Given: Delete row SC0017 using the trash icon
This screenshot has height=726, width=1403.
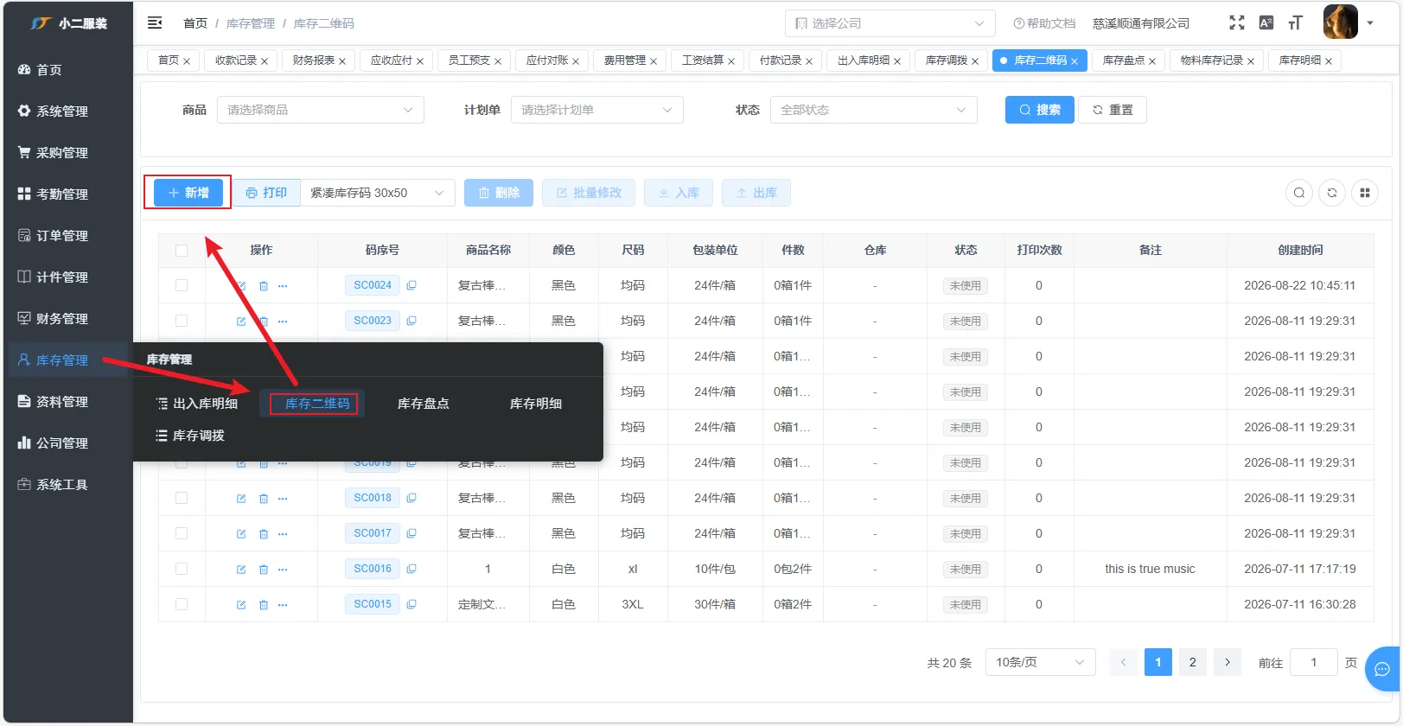Looking at the screenshot, I should pyautogui.click(x=264, y=534).
